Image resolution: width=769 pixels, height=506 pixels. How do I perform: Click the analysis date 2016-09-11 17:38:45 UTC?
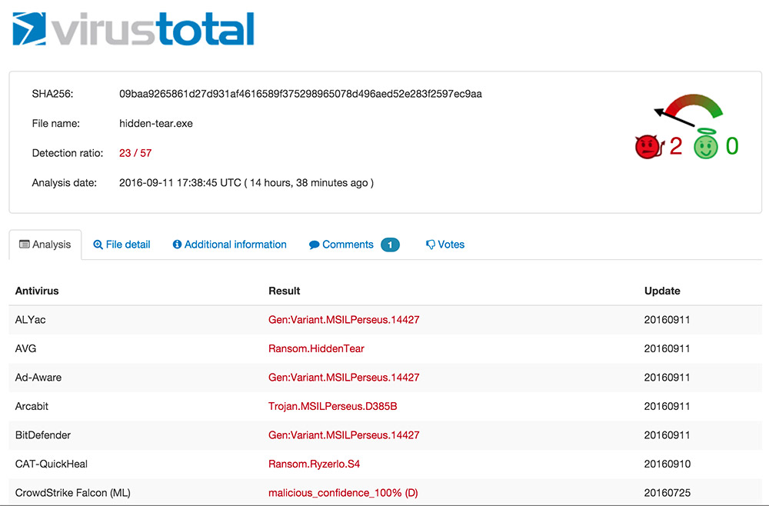point(180,183)
